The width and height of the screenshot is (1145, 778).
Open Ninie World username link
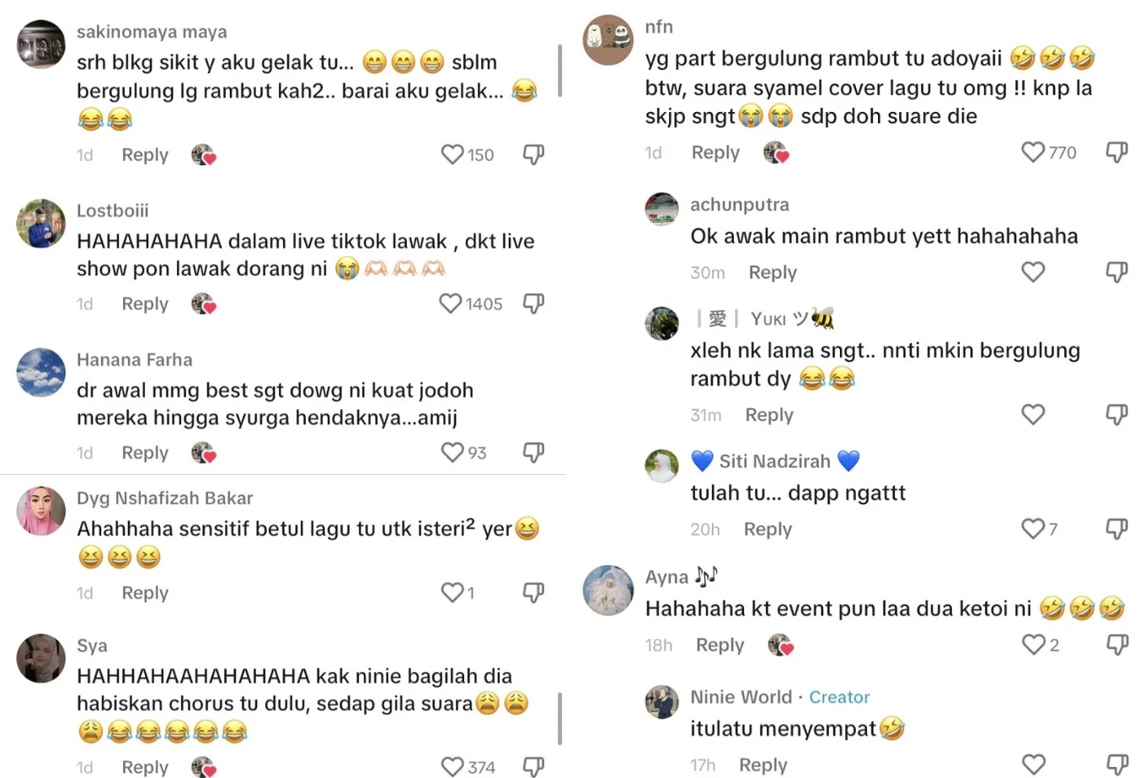click(741, 697)
